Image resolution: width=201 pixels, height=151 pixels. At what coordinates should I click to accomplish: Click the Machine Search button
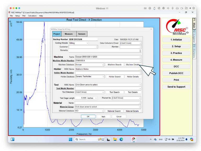(115, 64)
